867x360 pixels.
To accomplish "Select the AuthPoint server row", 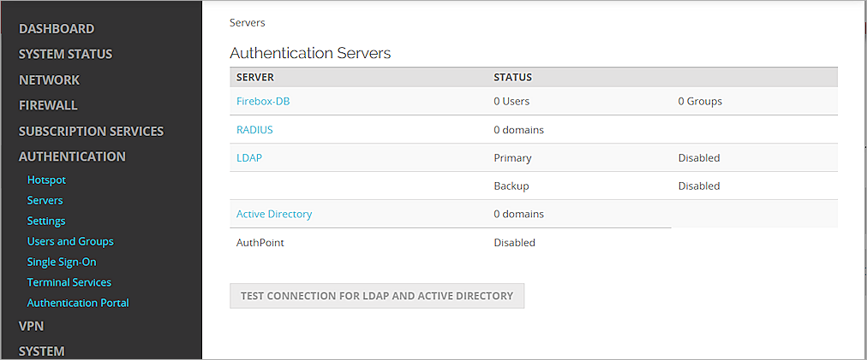I will point(260,243).
